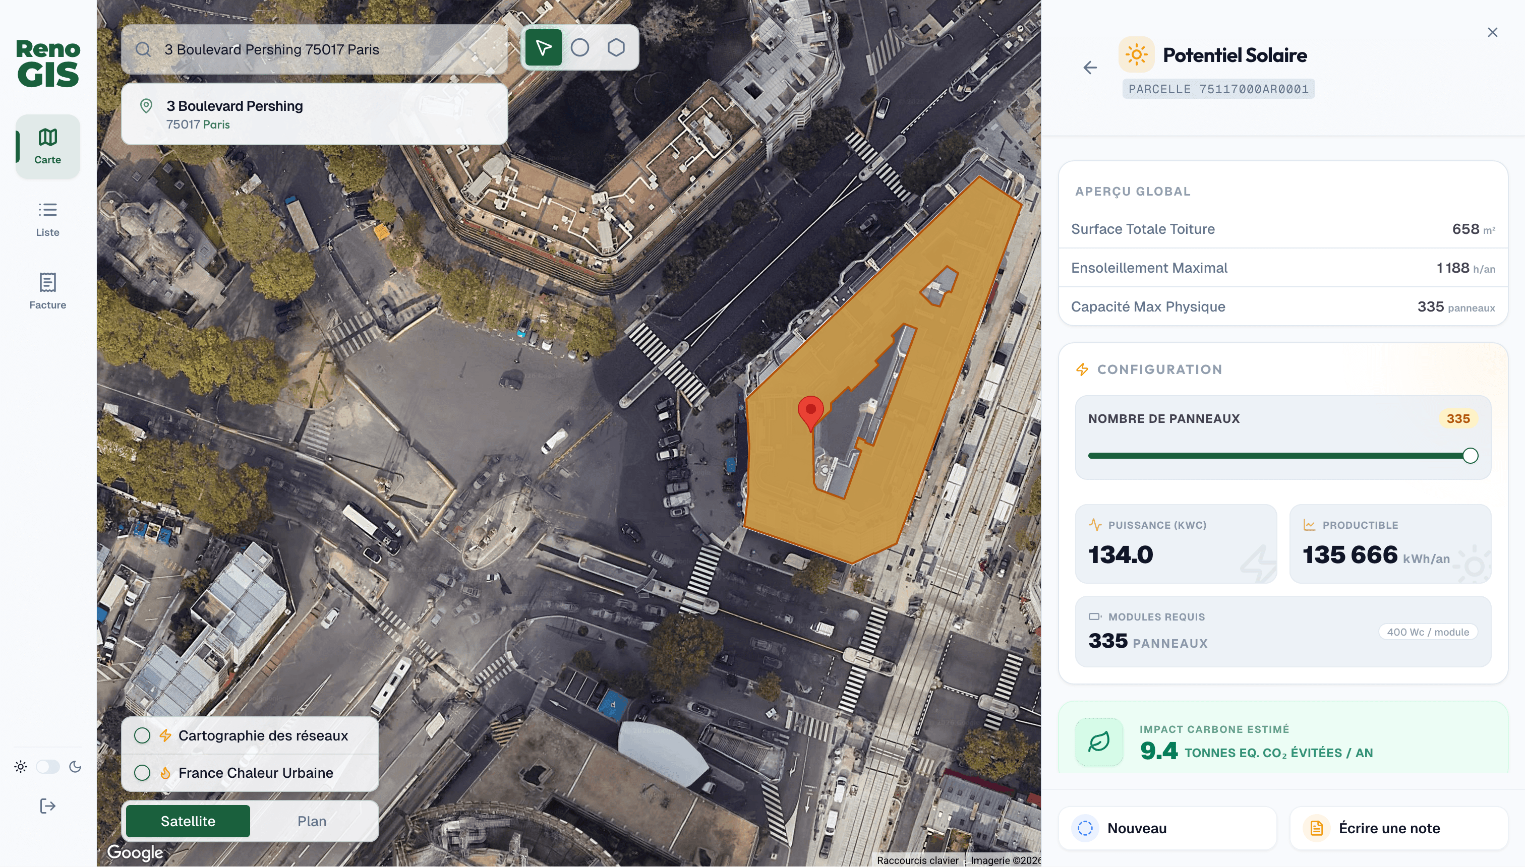Open the Carte view
This screenshot has height=867, width=1525.
point(47,146)
